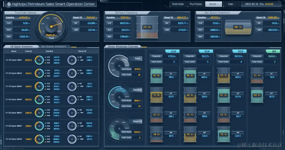The image size is (285, 150).
Task: Click the Total Sales Volume speedometer gauge
Action: pos(51,27)
